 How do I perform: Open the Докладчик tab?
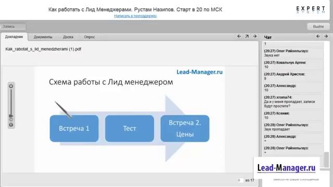(14, 37)
